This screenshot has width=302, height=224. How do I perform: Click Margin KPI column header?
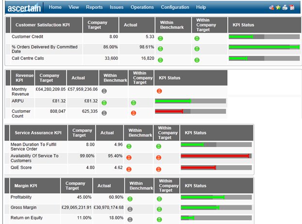tap(35, 186)
